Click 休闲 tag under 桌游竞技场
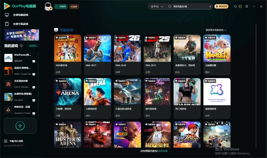This screenshot has width=267, height=158. click(207, 116)
